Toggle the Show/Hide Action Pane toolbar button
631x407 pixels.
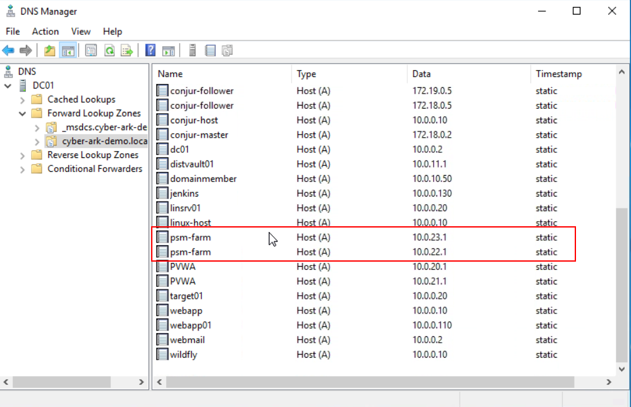point(168,51)
